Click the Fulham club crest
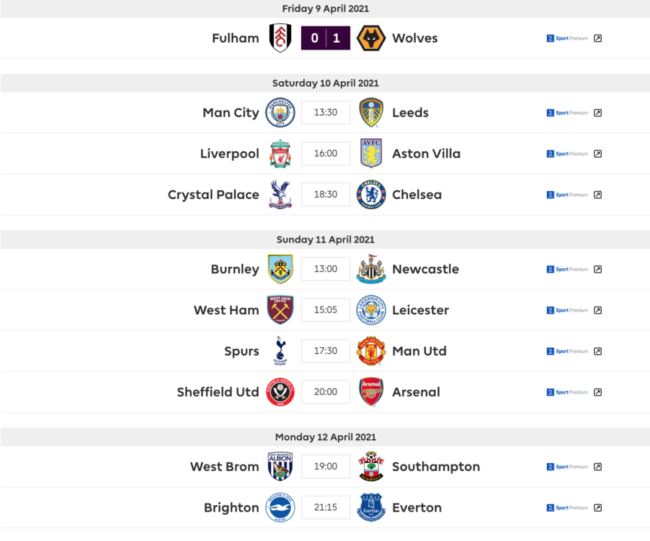The height and width of the screenshot is (541, 650). 280,38
